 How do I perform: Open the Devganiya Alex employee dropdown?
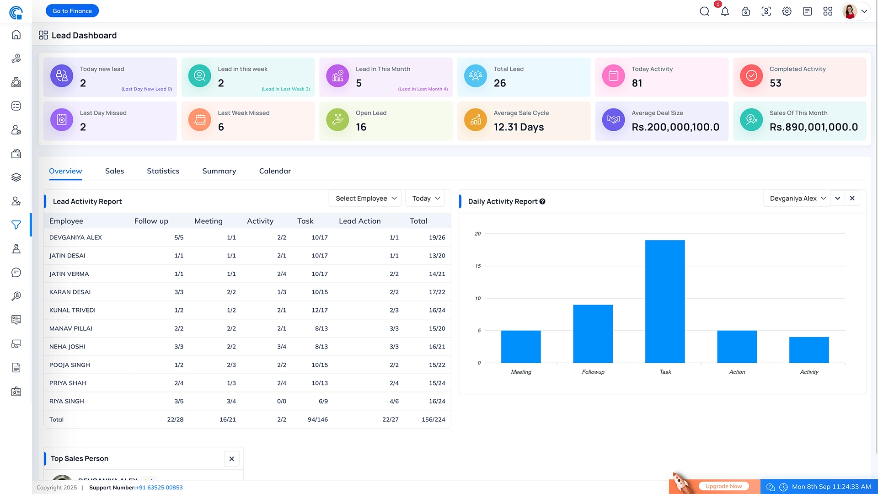tap(797, 199)
